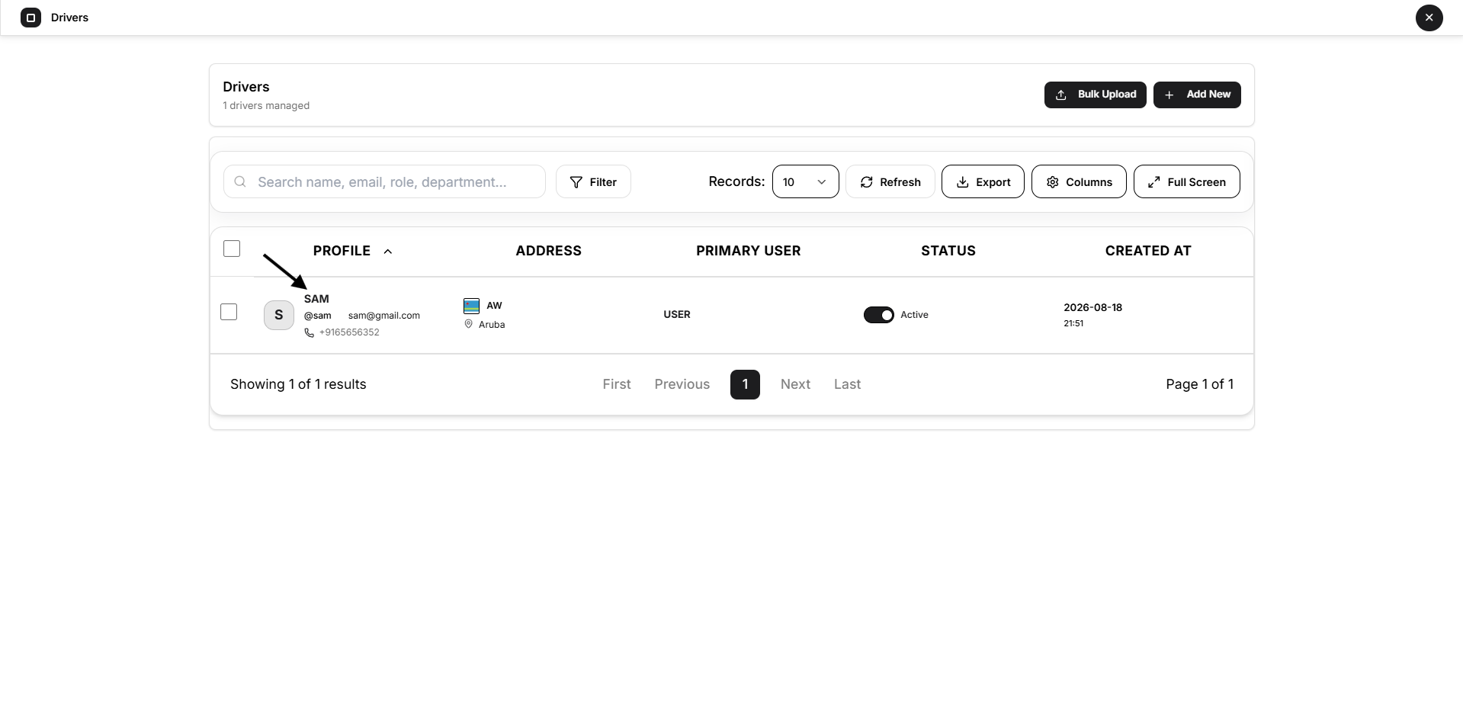This screenshot has width=1463, height=709.
Task: Click the S avatar for SAM
Action: tap(279, 315)
